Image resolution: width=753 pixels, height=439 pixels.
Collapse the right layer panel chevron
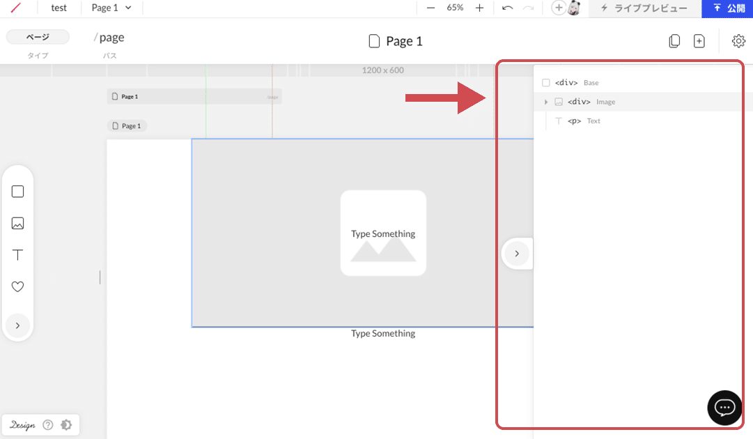517,254
